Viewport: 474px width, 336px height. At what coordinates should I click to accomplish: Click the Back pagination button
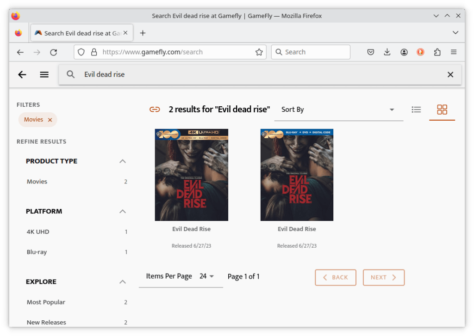(x=336, y=277)
